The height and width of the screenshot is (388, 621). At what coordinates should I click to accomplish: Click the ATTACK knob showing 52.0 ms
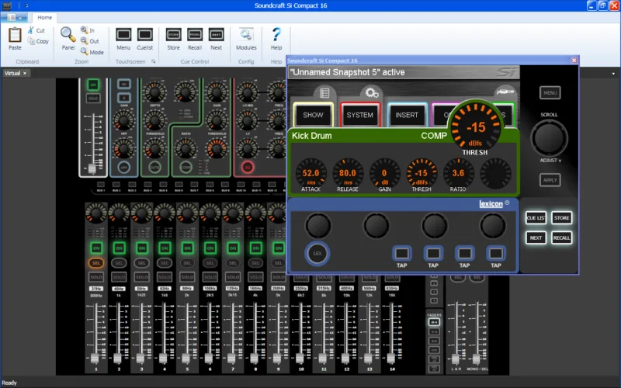click(x=311, y=172)
